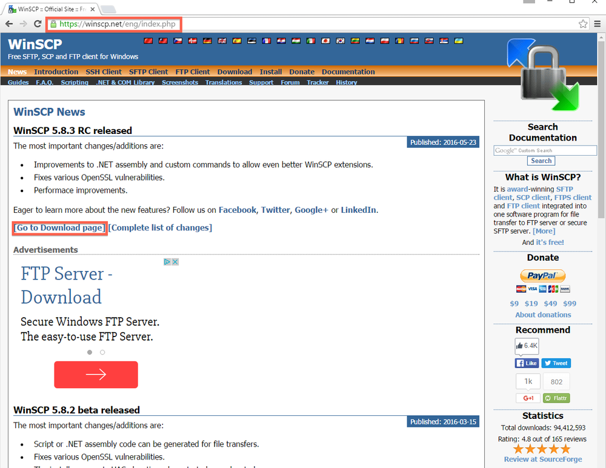Bookmark page with the star icon
606x468 pixels.
pyautogui.click(x=583, y=24)
